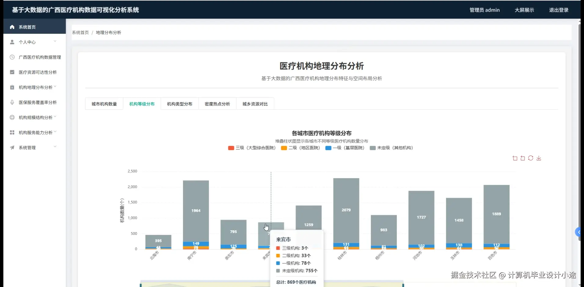
Task: Open the 城乡资源对比 tab
Action: 255,104
